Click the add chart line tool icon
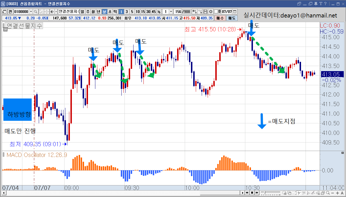 click(x=200, y=12)
